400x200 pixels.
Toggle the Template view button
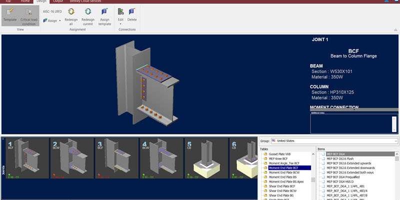click(10, 14)
